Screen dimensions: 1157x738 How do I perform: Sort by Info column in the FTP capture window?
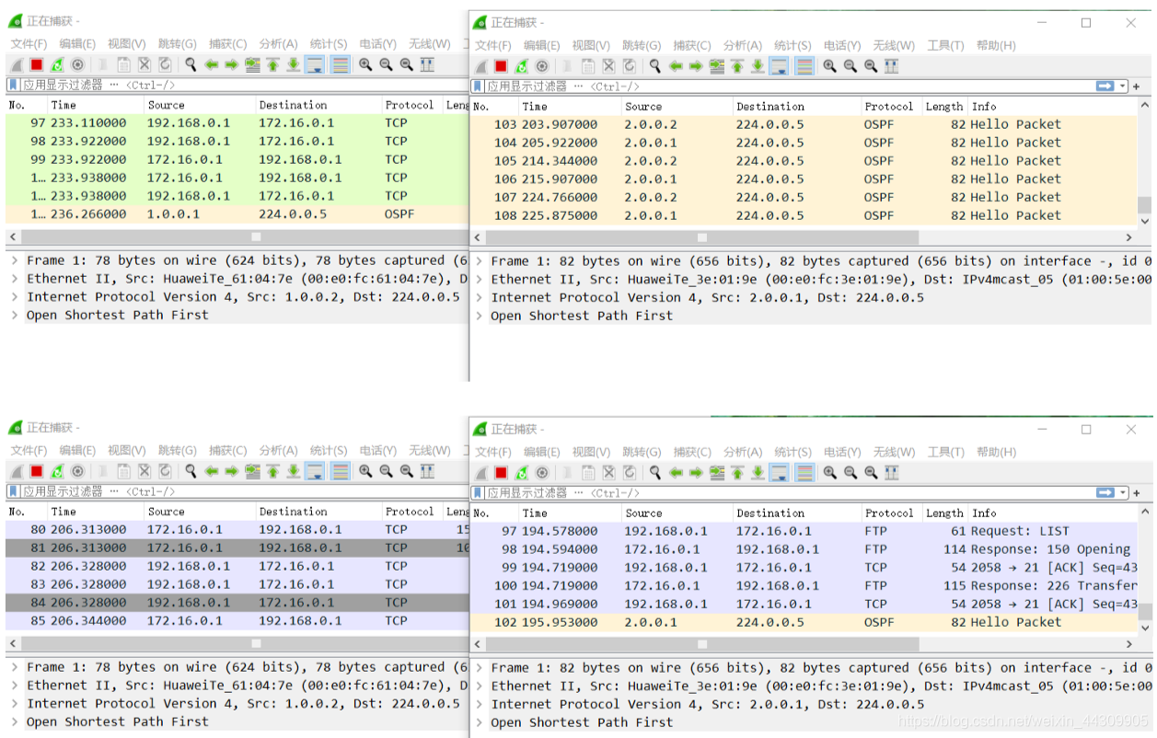(x=1052, y=513)
